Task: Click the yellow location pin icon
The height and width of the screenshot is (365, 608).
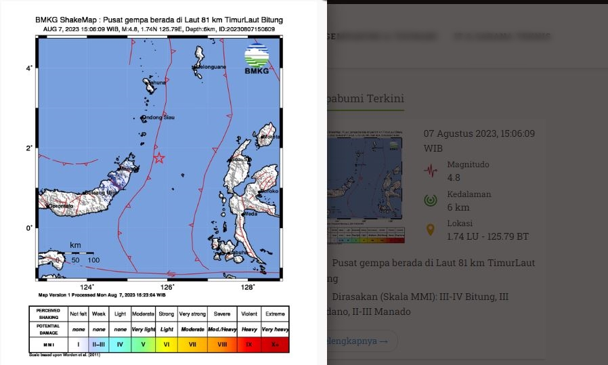Action: tap(431, 230)
